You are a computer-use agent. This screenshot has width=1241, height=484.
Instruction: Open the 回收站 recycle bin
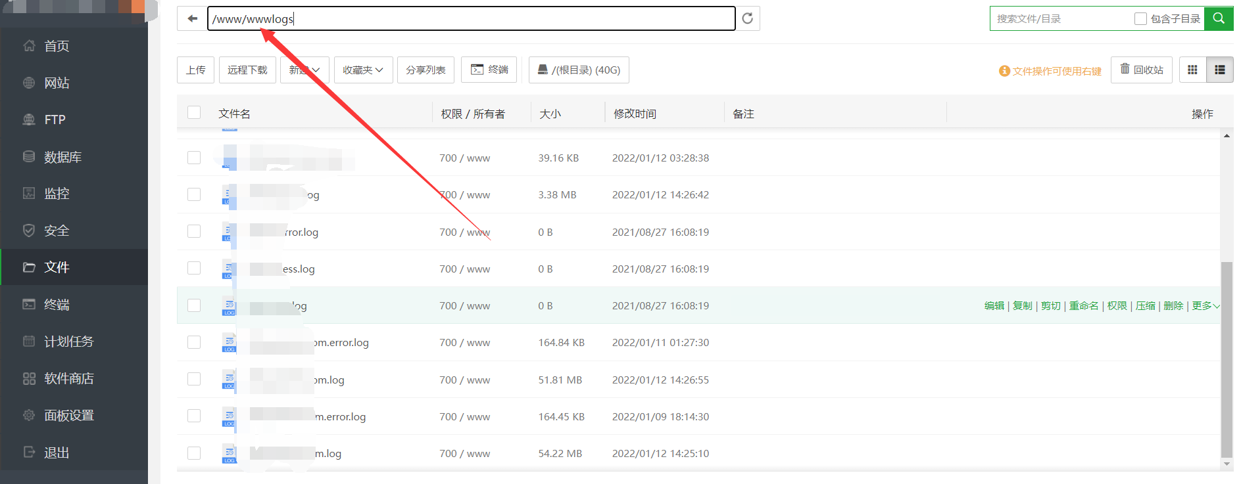tap(1142, 70)
